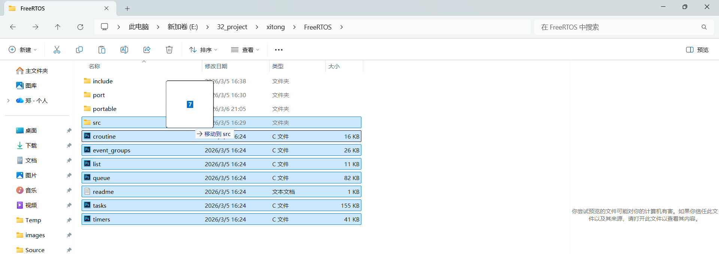This screenshot has width=719, height=254.
Task: Open 桌面 desktop in sidebar
Action: (x=27, y=130)
